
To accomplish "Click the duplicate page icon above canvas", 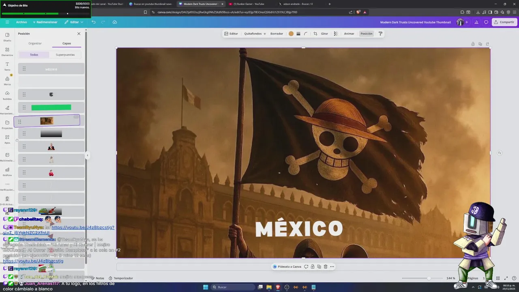I will pyautogui.click(x=480, y=44).
